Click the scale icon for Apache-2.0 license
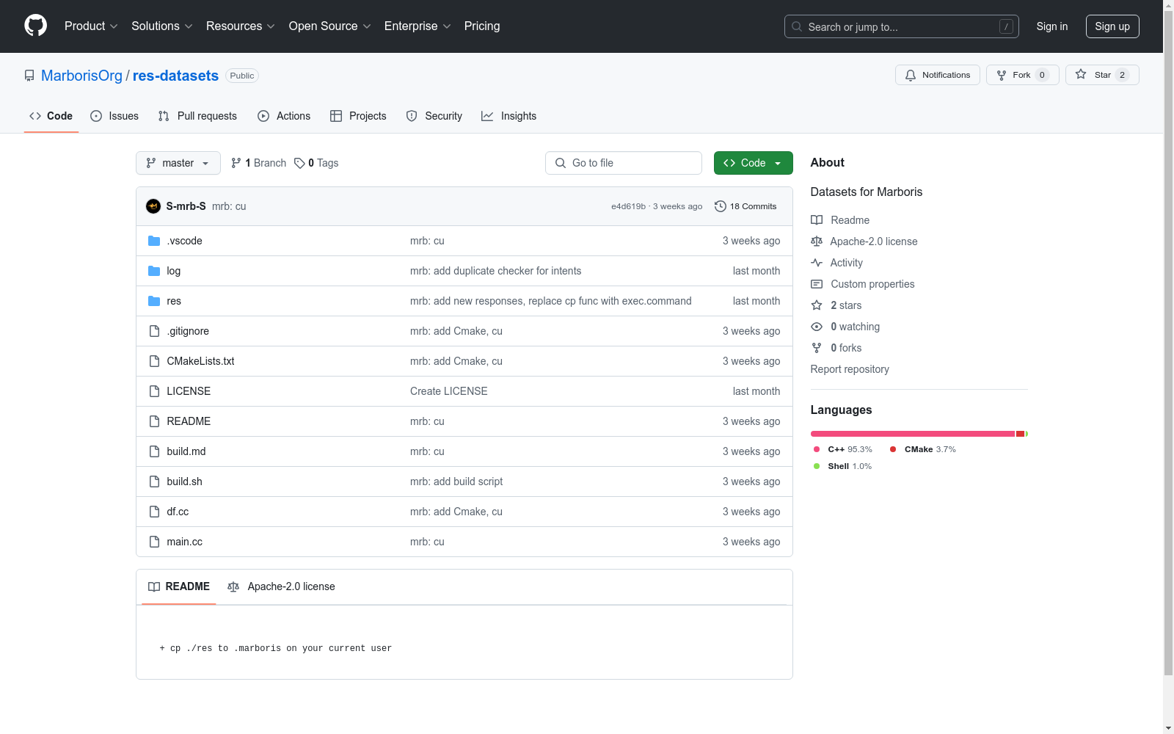 [817, 241]
